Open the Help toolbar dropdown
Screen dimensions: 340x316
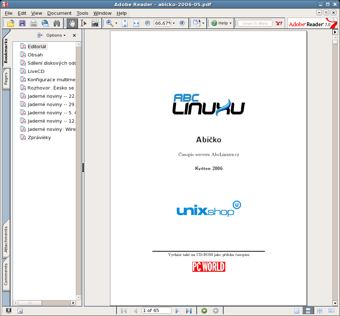(x=221, y=23)
